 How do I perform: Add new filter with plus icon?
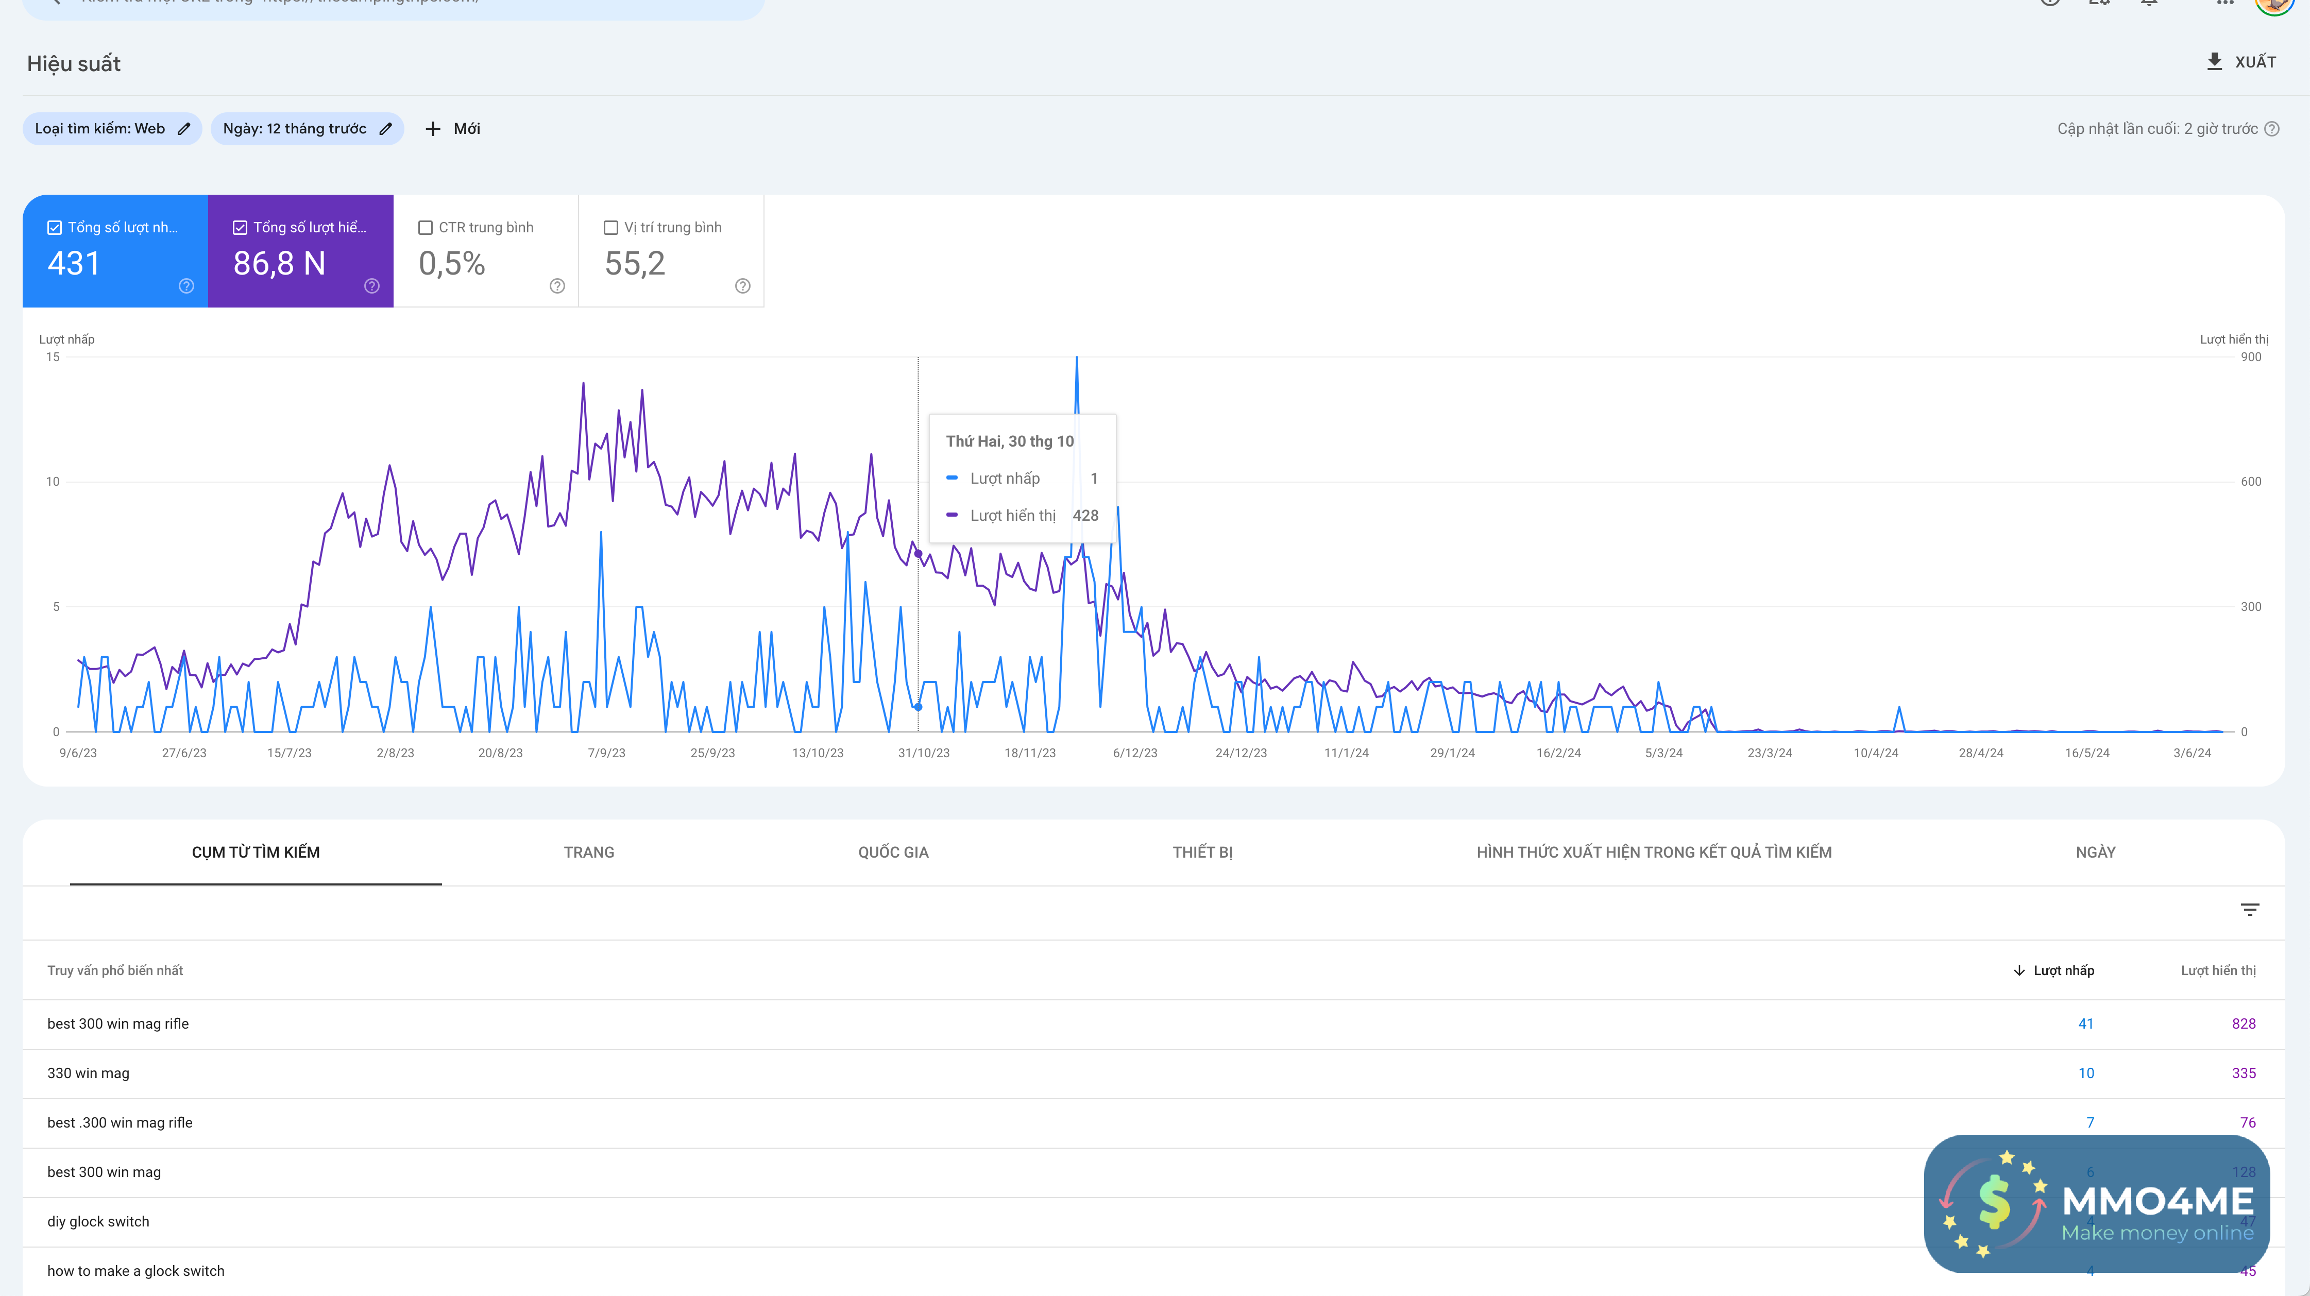[x=433, y=129]
